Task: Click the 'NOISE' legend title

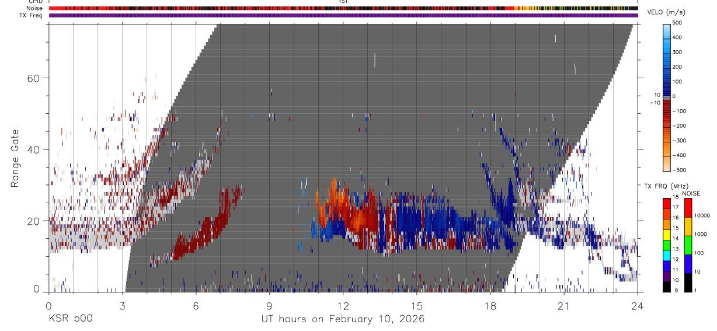Action: [x=691, y=193]
